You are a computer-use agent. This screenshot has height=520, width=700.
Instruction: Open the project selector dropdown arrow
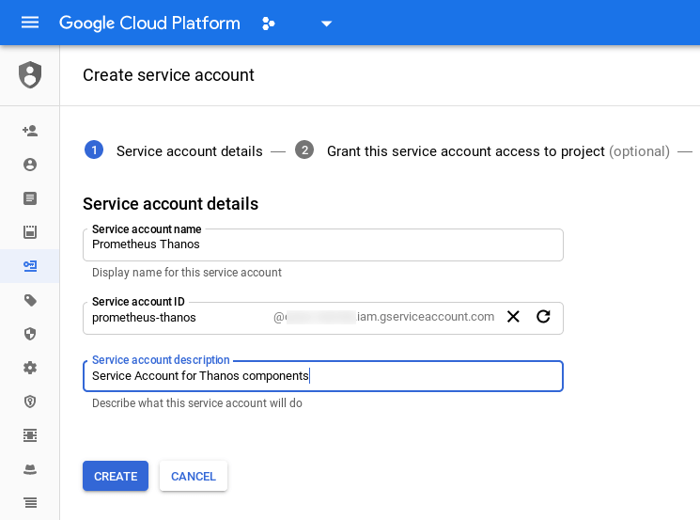tap(327, 24)
